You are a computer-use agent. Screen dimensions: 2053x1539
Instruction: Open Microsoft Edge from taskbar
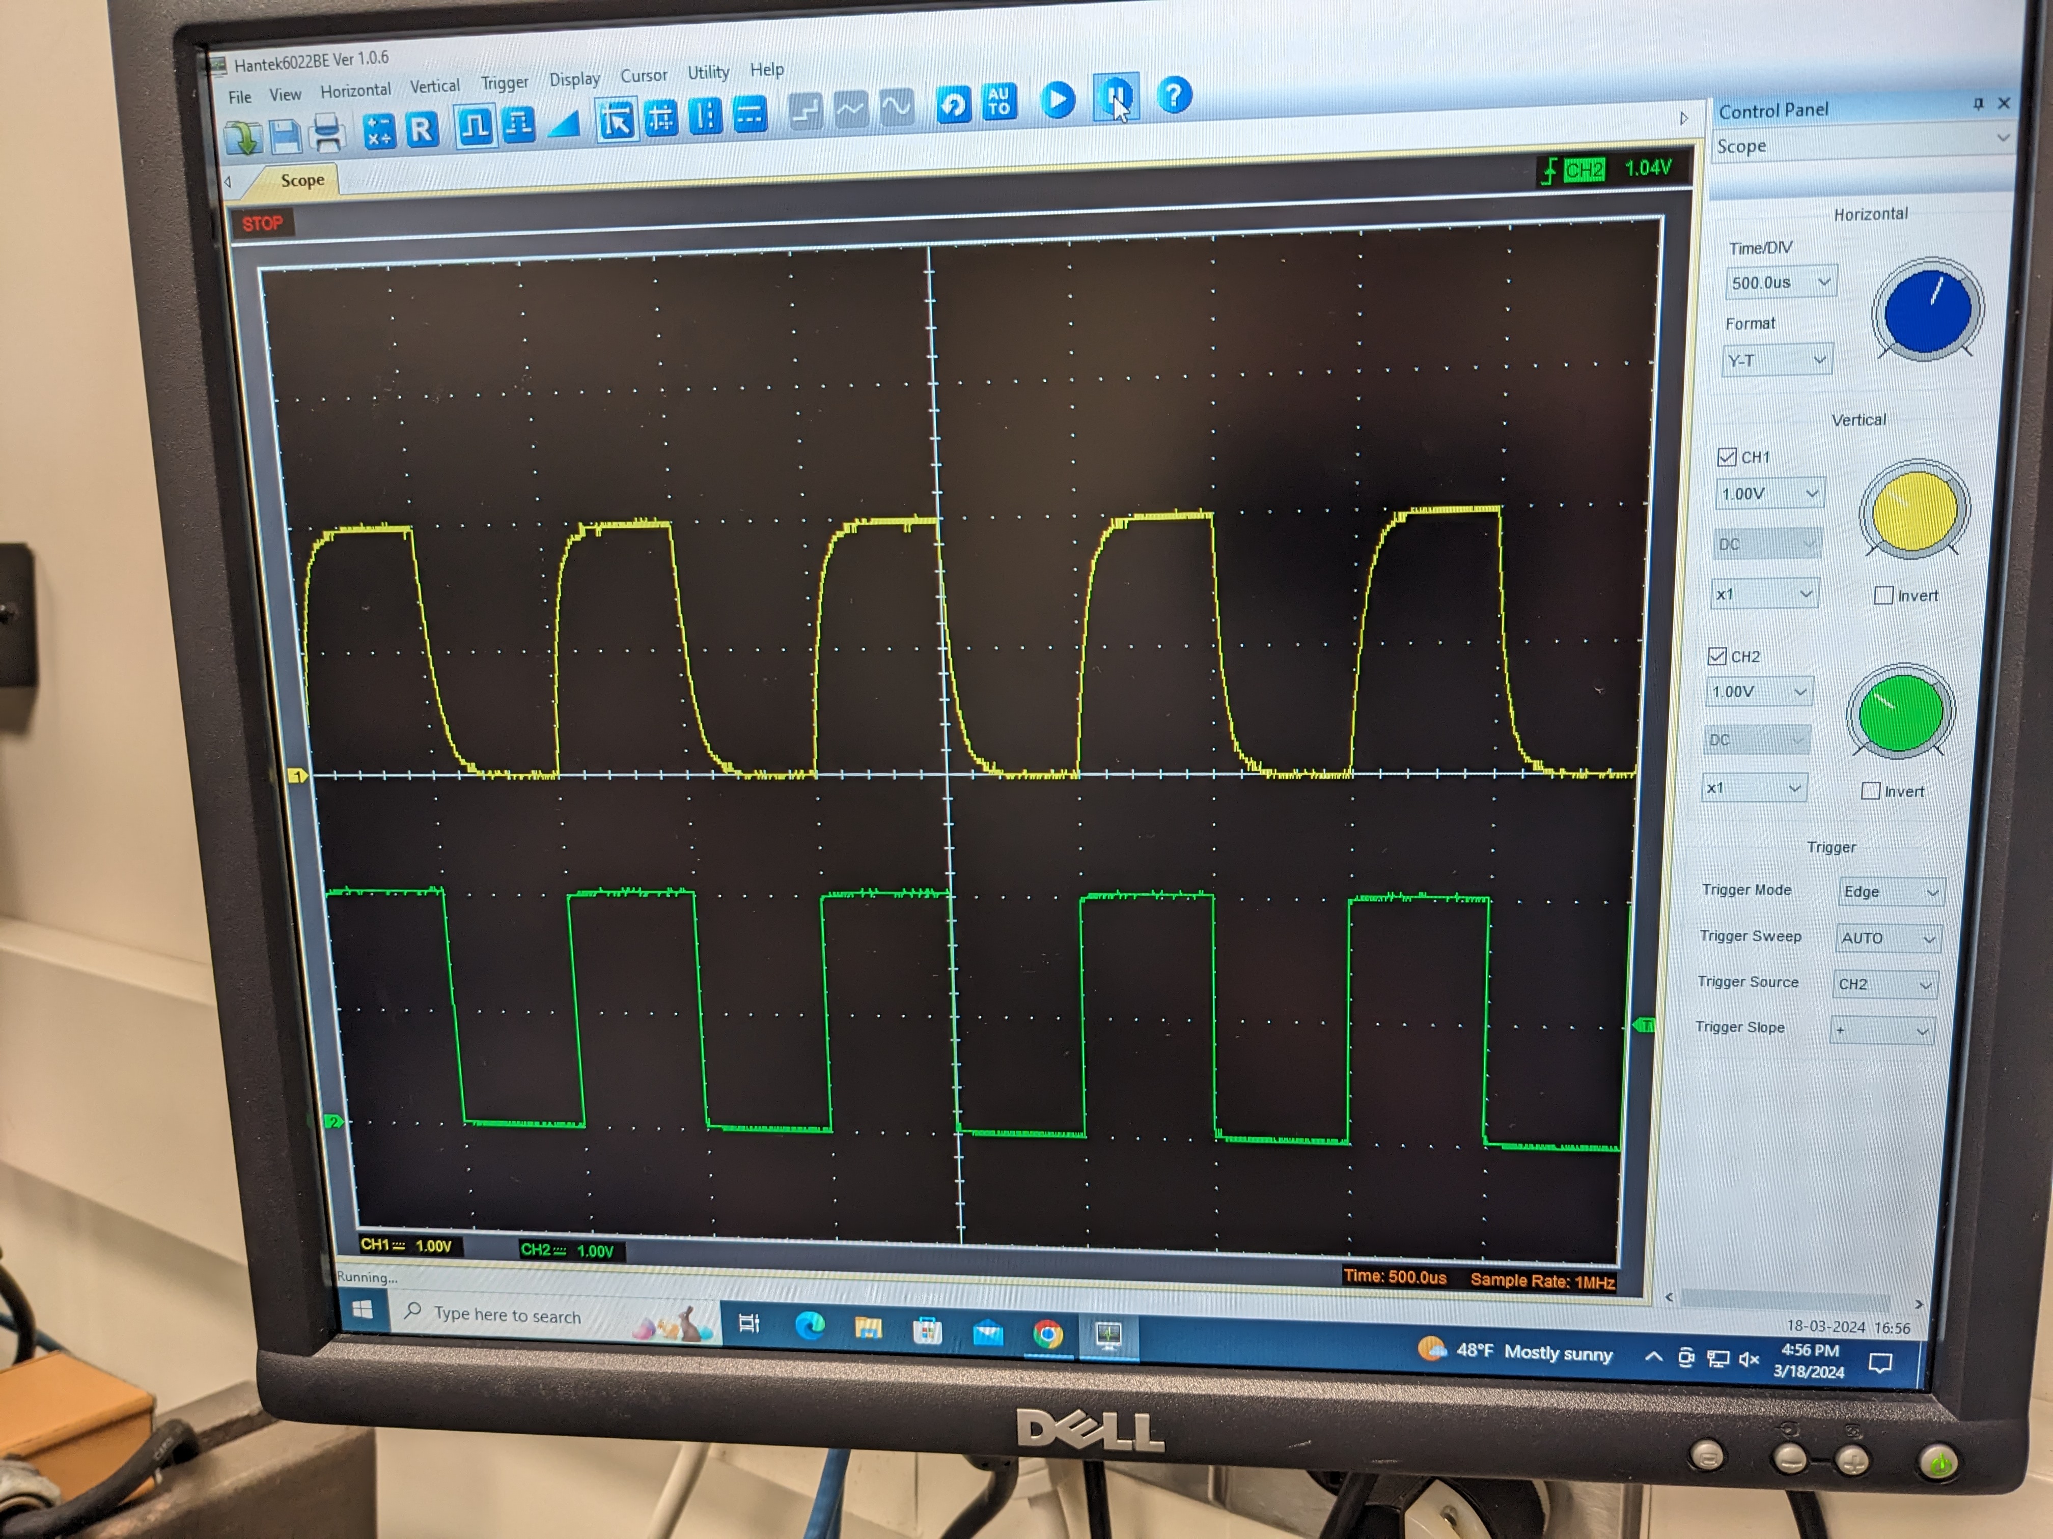809,1327
